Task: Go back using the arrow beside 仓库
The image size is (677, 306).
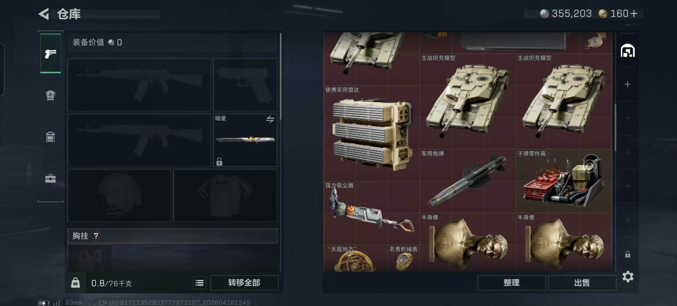Action: (x=44, y=14)
